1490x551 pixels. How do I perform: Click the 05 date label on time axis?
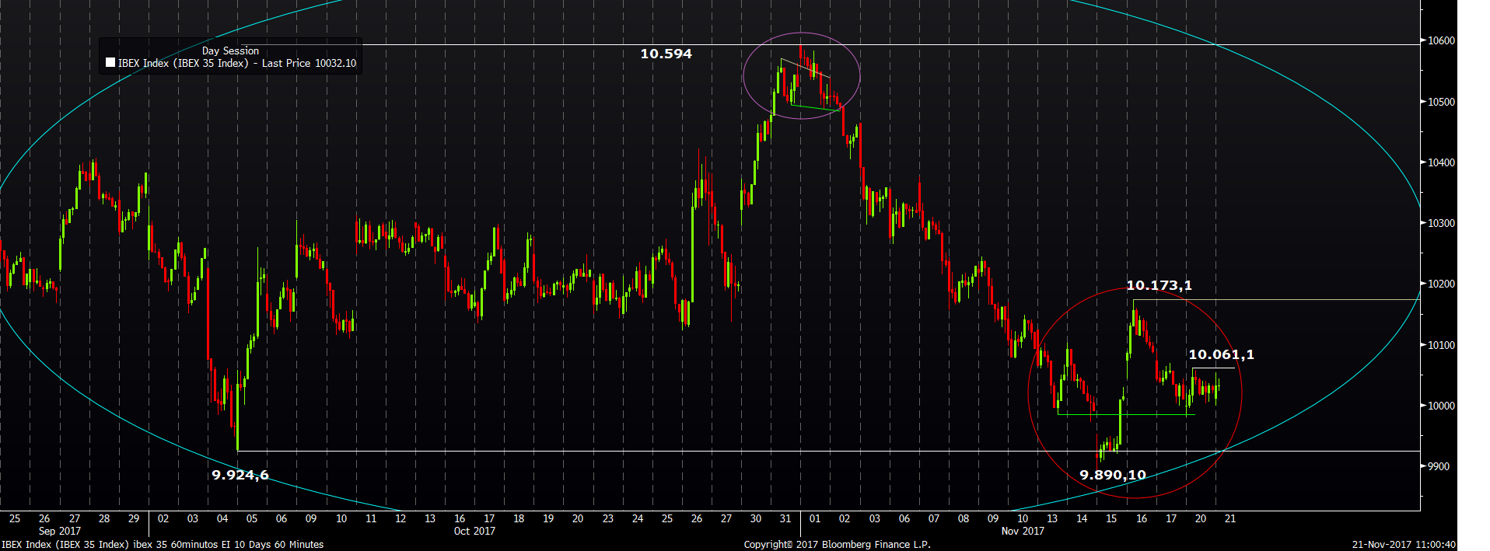click(x=252, y=518)
